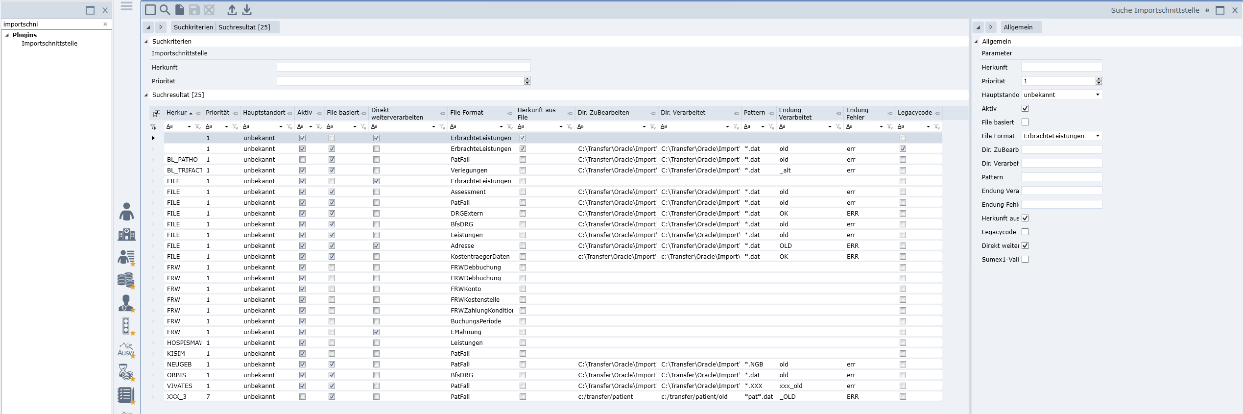Toggle the Aktiv checkbox in Parameter panel
The image size is (1243, 414).
tap(1025, 108)
